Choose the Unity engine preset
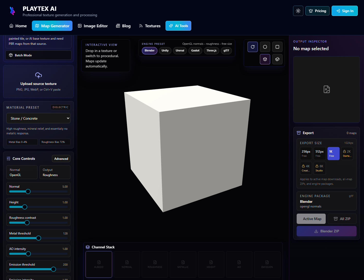 pyautogui.click(x=165, y=50)
